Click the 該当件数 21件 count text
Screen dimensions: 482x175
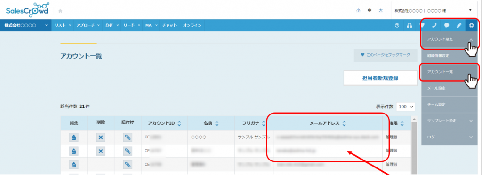[x=75, y=107]
